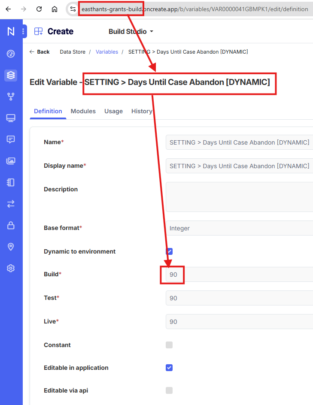Click the location pin icon in sidebar
The image size is (313, 405).
(11, 247)
